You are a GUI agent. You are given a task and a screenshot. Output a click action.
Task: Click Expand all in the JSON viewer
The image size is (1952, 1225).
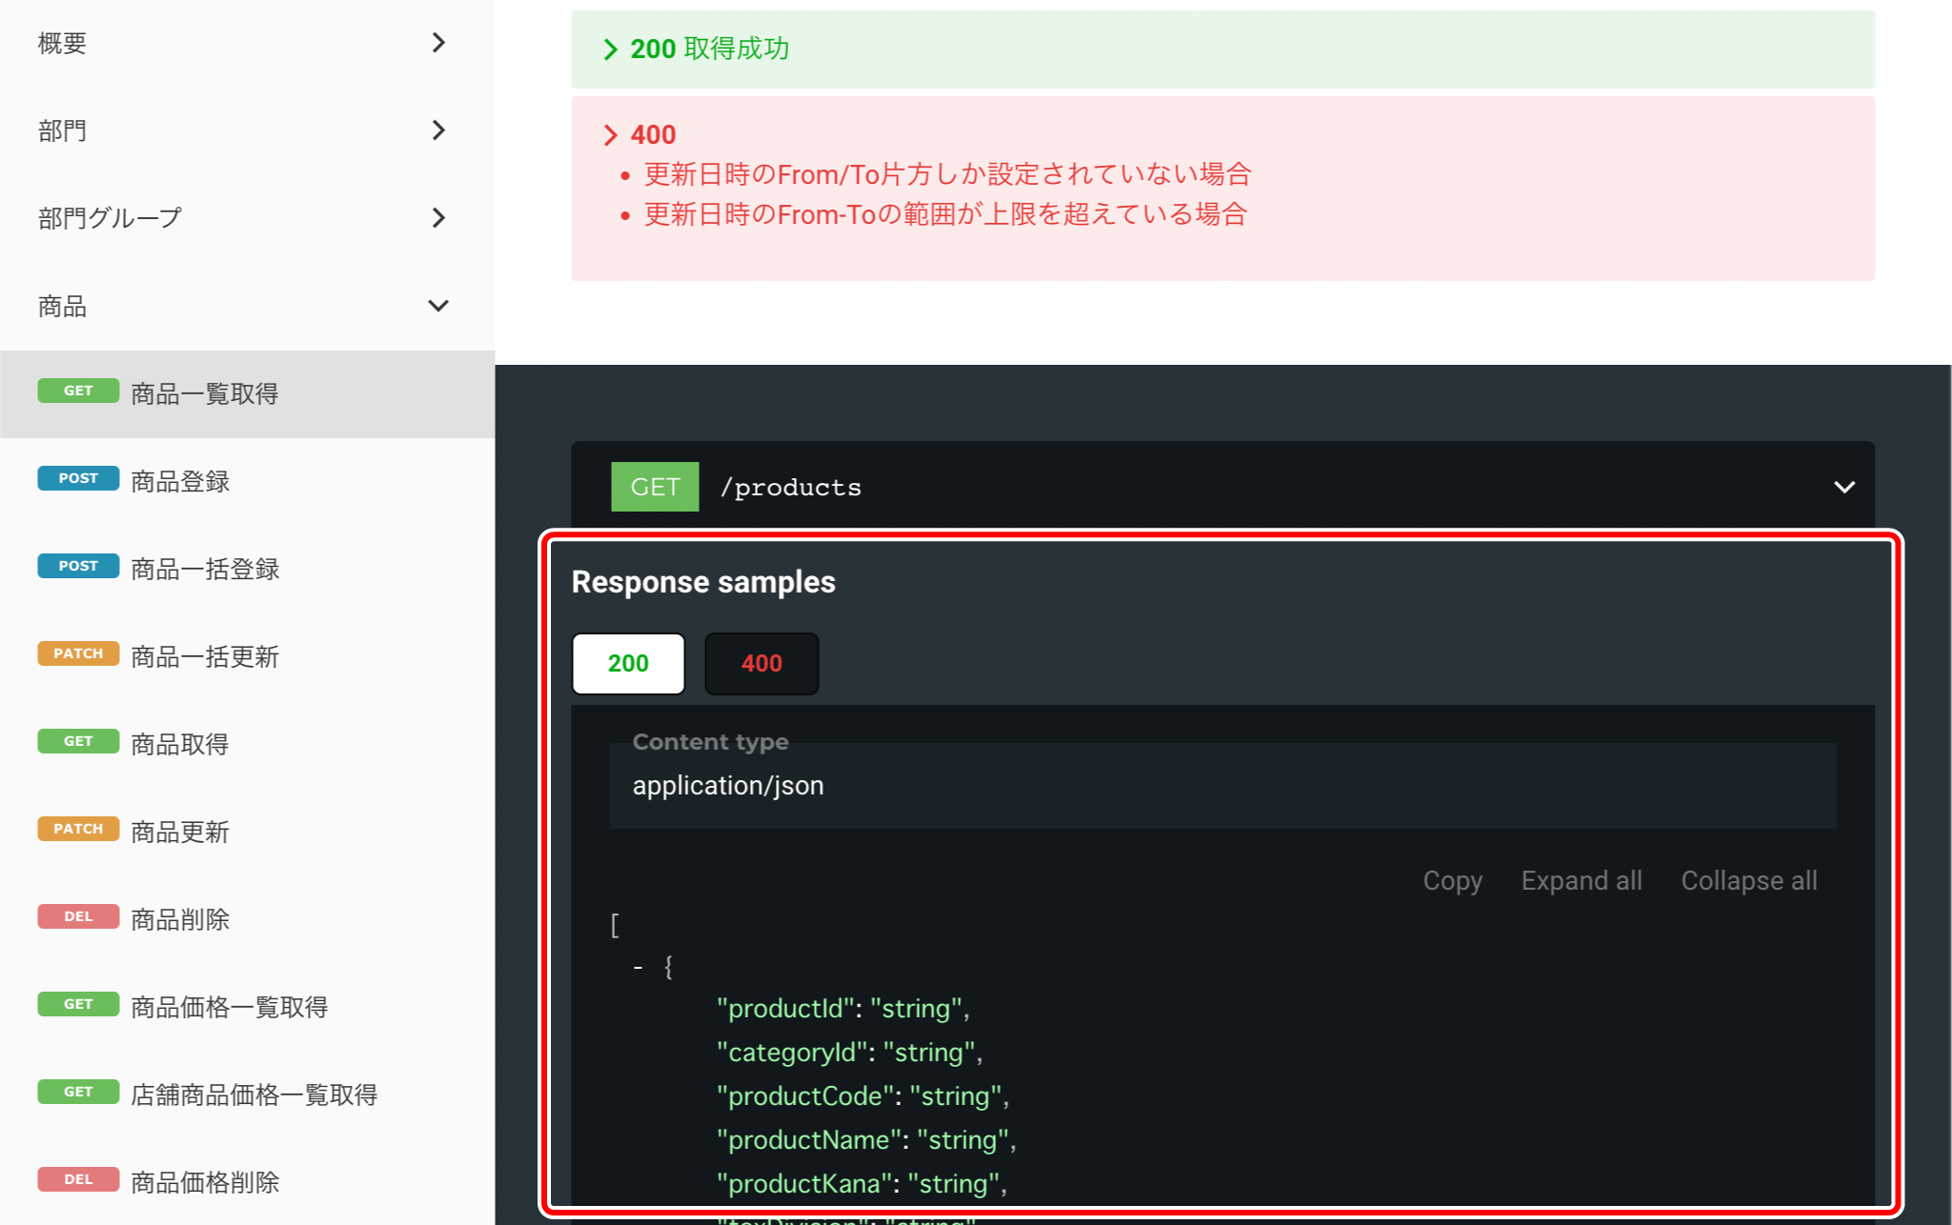point(1580,880)
